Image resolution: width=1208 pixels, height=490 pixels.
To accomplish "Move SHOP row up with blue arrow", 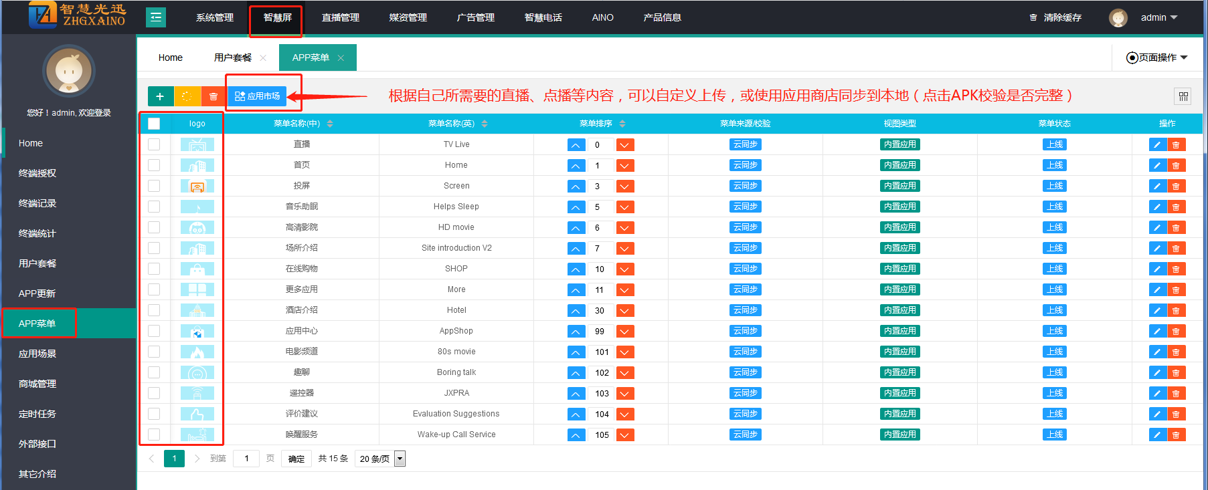I will [x=576, y=269].
